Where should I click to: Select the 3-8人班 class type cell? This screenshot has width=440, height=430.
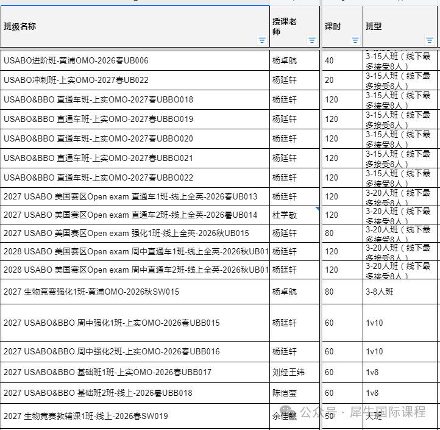[x=400, y=292]
